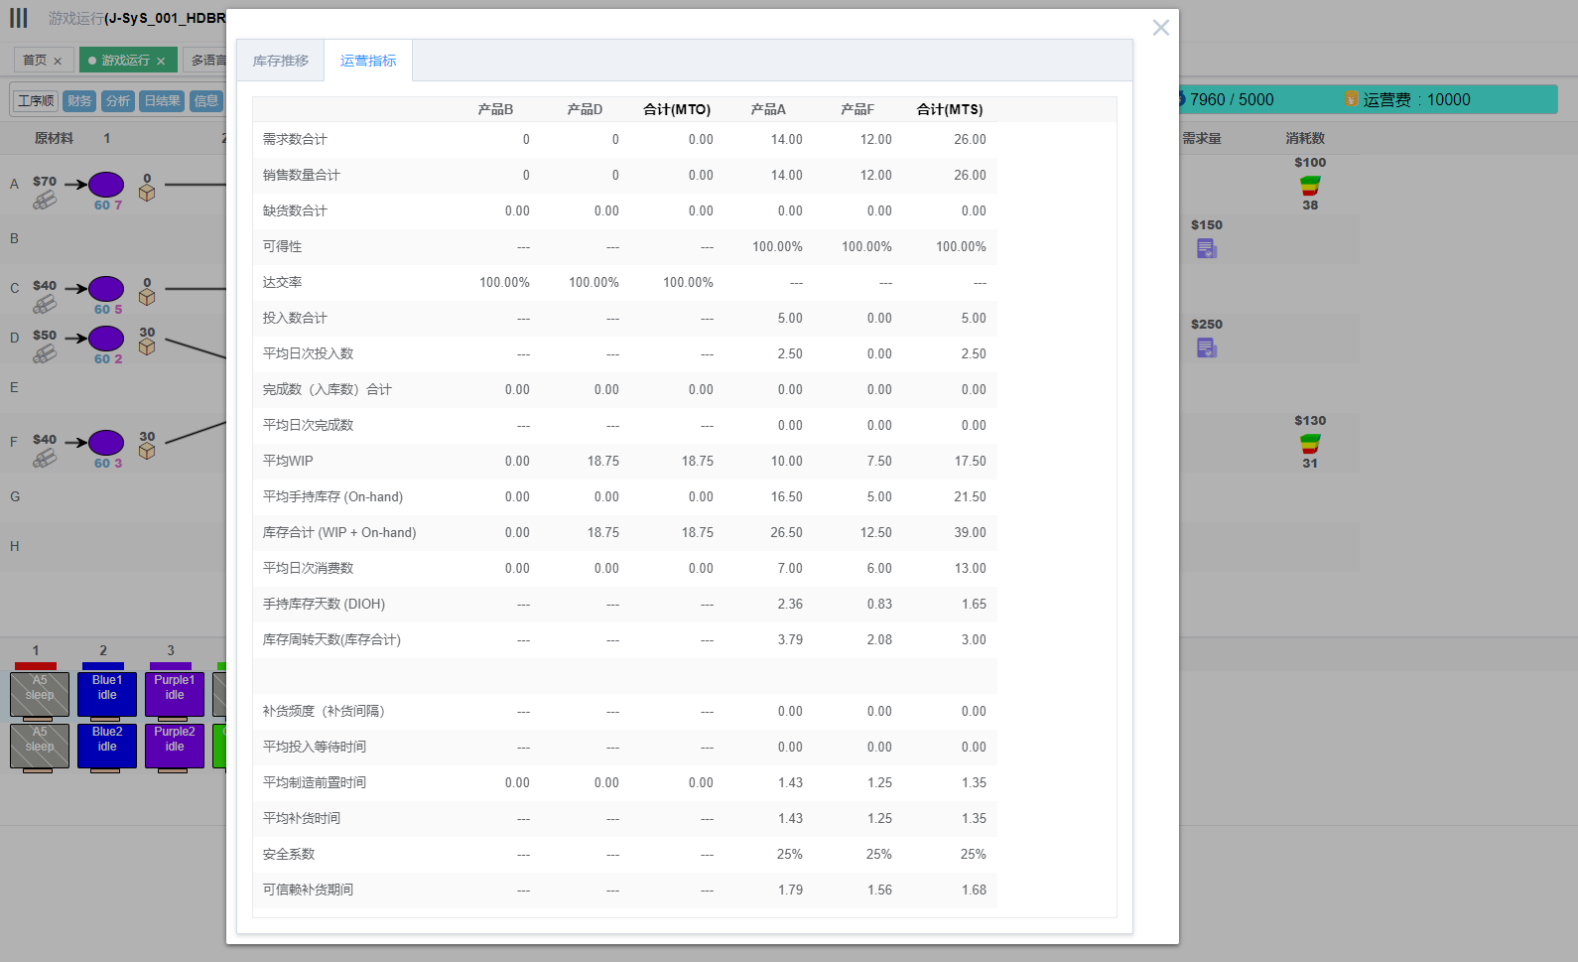Click the stock bin icon under $100
The width and height of the screenshot is (1578, 962).
pyautogui.click(x=1310, y=186)
